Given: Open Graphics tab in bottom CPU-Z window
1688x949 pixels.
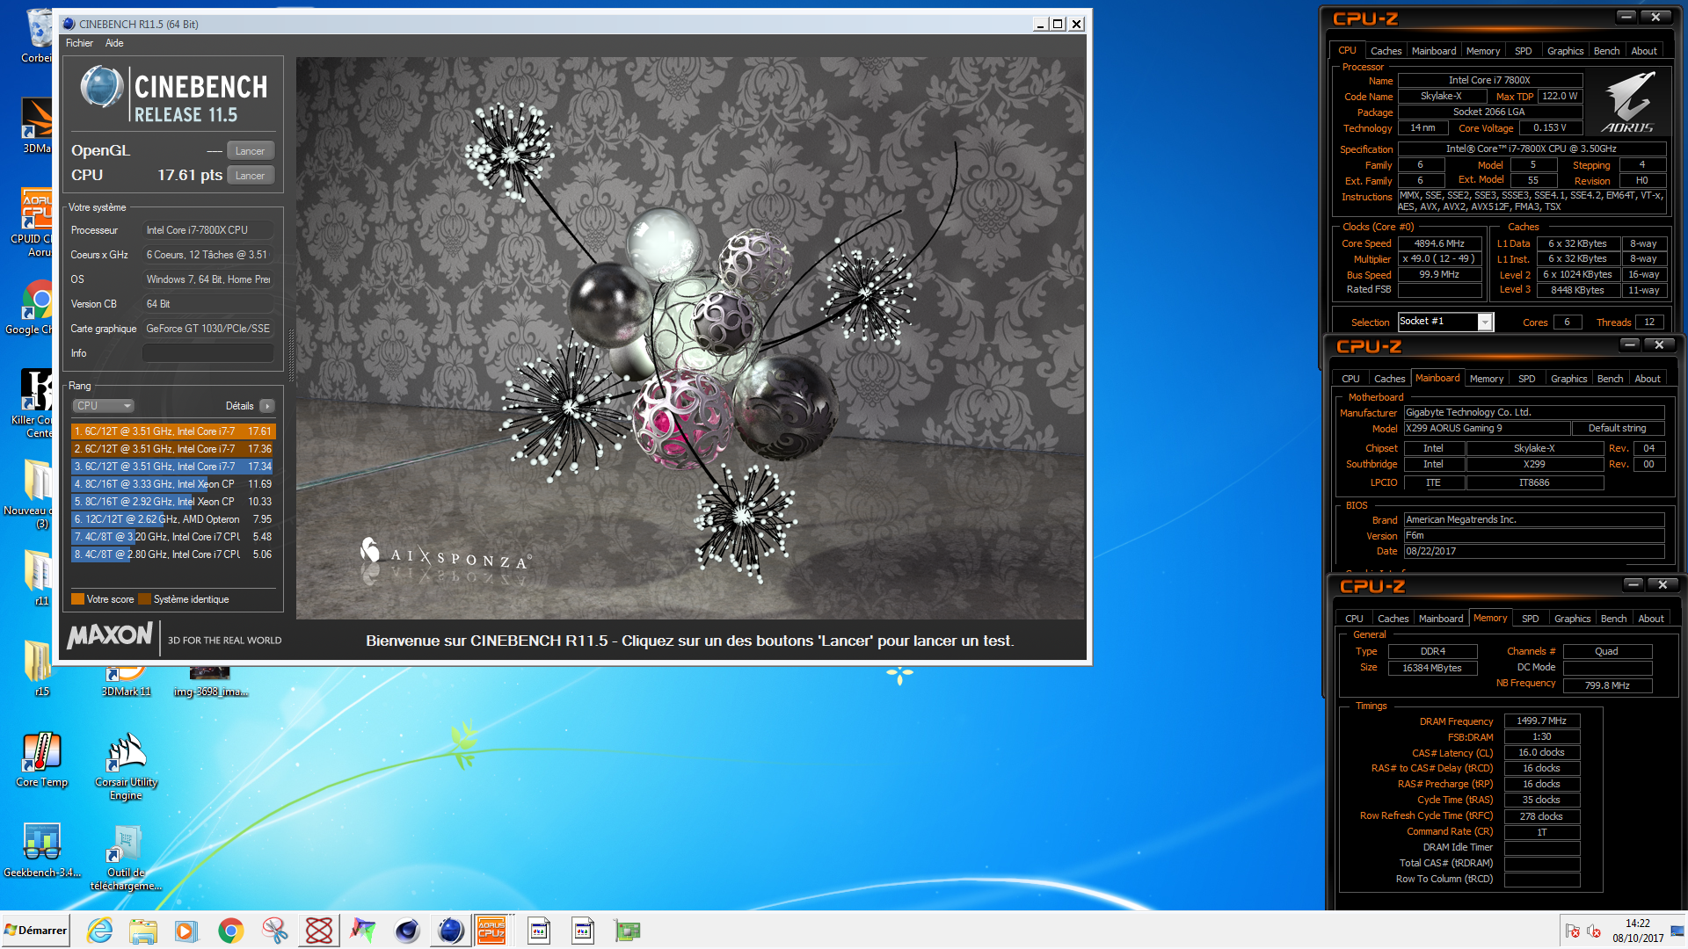Looking at the screenshot, I should (1572, 619).
